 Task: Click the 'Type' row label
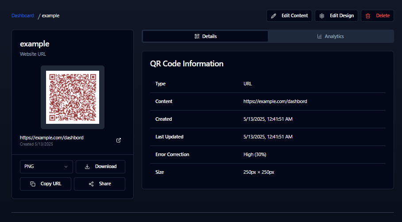tap(160, 84)
